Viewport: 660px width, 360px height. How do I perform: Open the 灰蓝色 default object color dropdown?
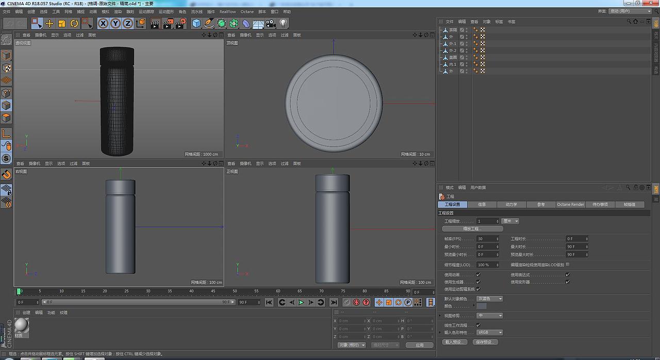[489, 299]
